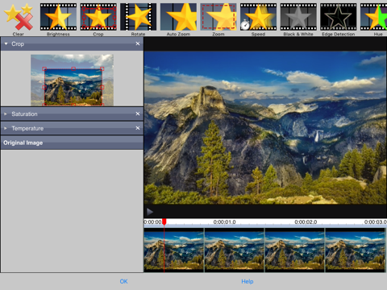Apply the Black & White effect
This screenshot has width=387, height=290.
coord(298,19)
